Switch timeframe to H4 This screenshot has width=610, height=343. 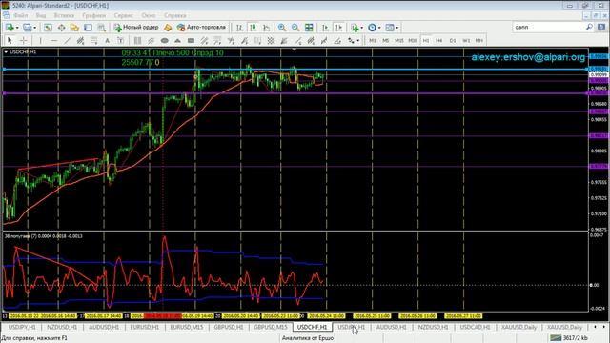[x=439, y=40]
